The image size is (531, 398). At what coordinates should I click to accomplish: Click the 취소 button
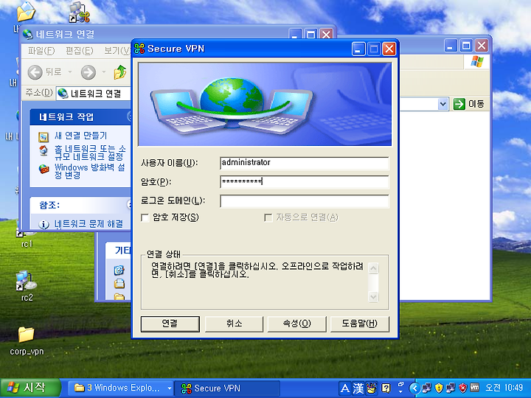(x=234, y=324)
